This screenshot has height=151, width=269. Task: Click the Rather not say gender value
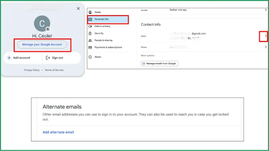click(178, 10)
